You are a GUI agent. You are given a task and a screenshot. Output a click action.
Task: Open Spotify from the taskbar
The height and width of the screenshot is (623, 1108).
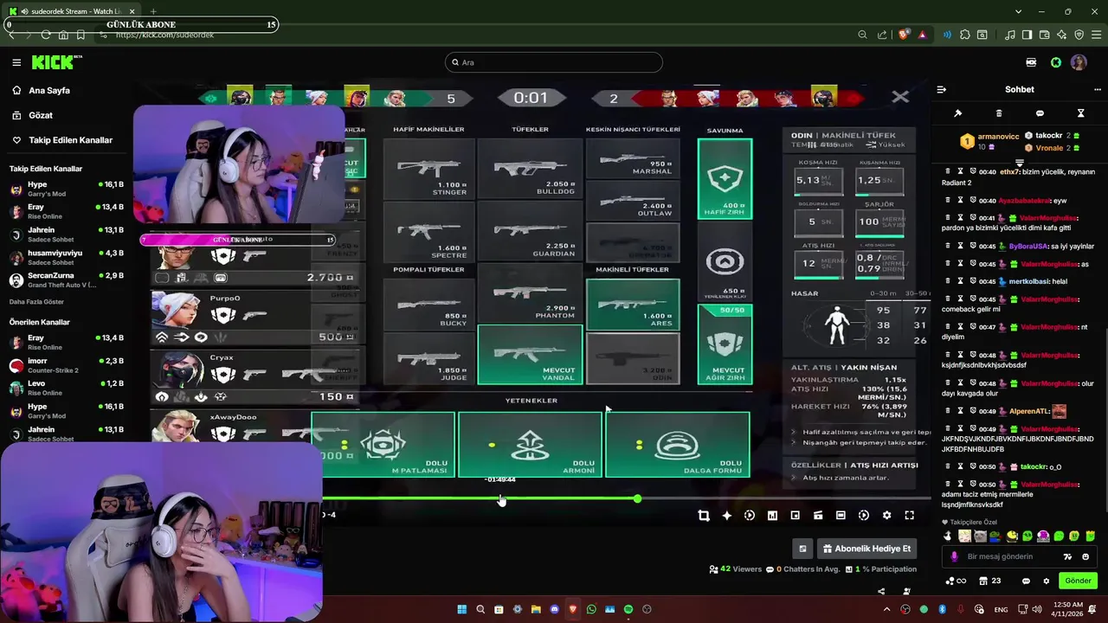pos(628,609)
